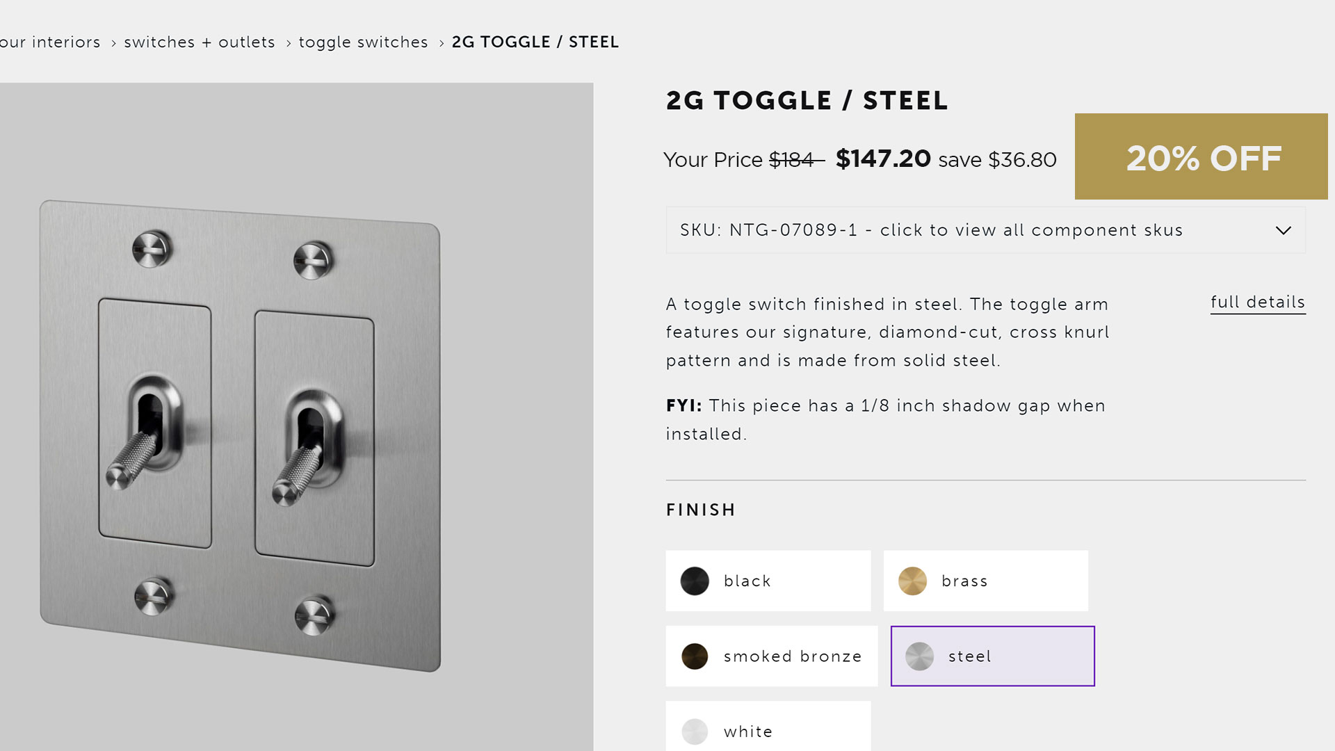
Task: Select the steel finish option
Action: (x=992, y=656)
